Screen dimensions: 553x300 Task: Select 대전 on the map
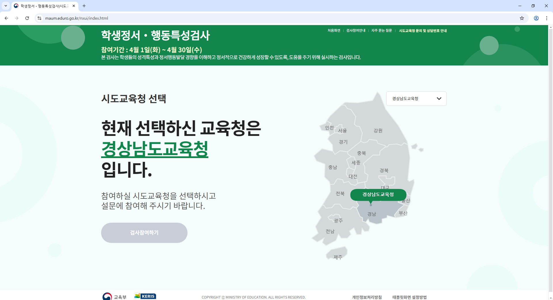coord(353,177)
